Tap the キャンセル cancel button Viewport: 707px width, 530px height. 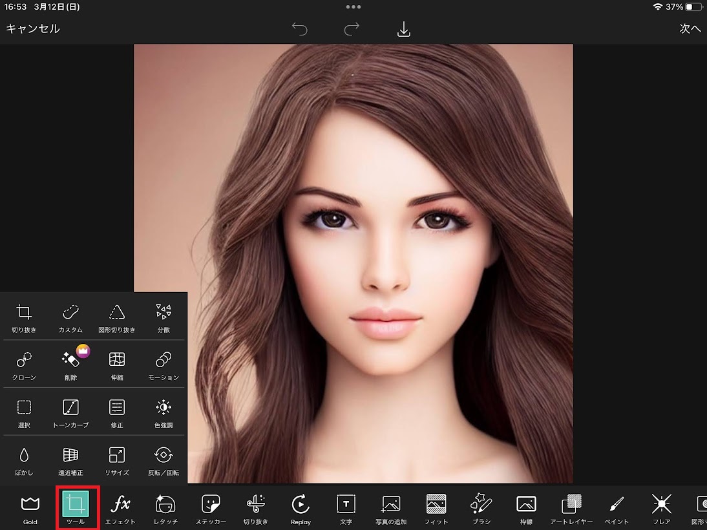pyautogui.click(x=33, y=29)
